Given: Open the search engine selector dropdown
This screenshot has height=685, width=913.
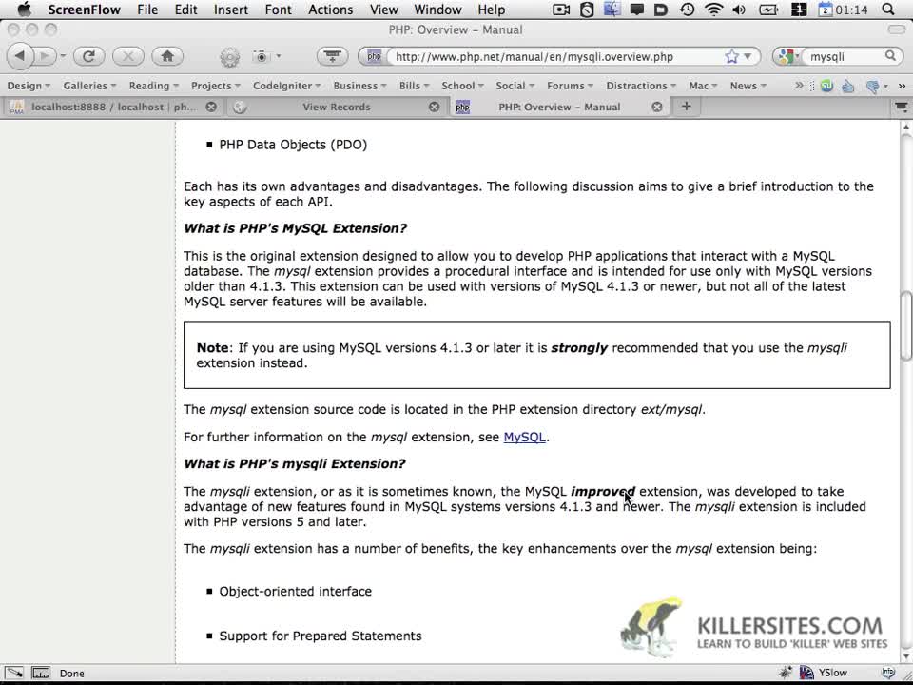Looking at the screenshot, I should tap(787, 56).
